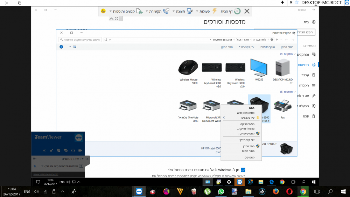Open the session list gear settings
Image resolution: width=350 pixels, height=197 pixels.
(34, 159)
